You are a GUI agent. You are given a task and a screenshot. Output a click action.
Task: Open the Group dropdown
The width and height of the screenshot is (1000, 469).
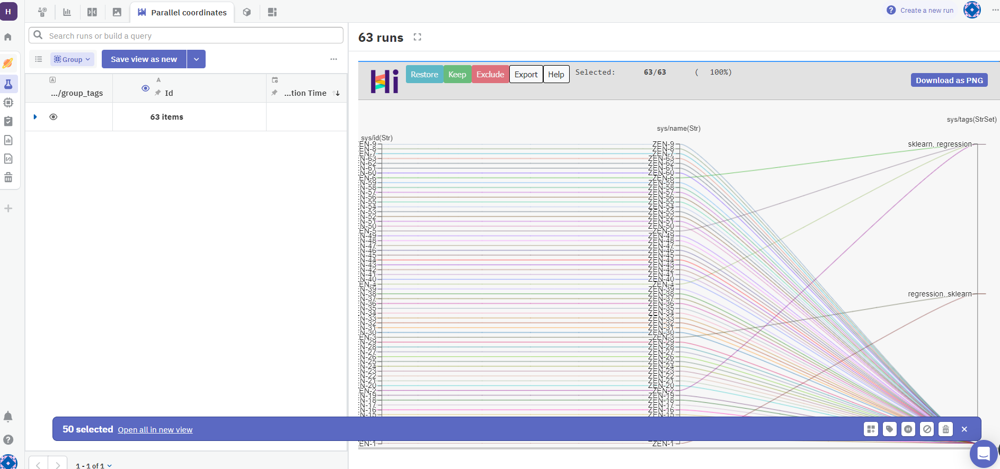[x=73, y=59]
